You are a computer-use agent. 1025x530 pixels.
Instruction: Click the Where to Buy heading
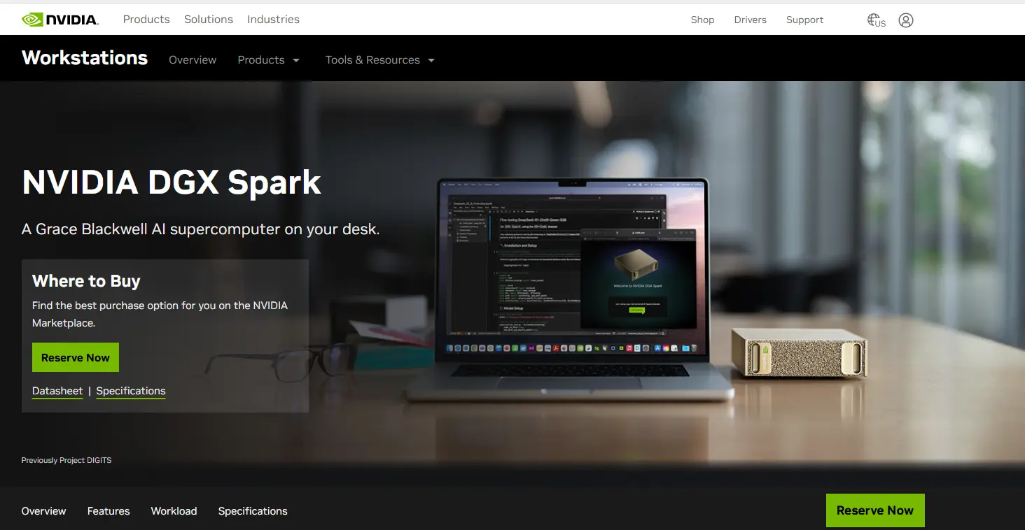[86, 281]
